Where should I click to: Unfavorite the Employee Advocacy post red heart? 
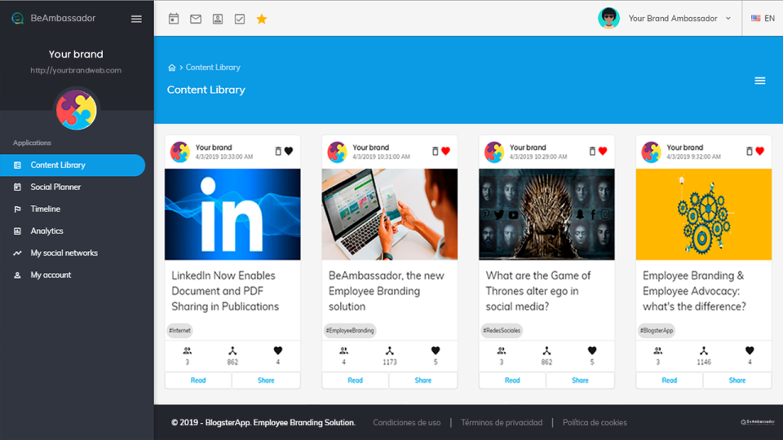coord(760,152)
